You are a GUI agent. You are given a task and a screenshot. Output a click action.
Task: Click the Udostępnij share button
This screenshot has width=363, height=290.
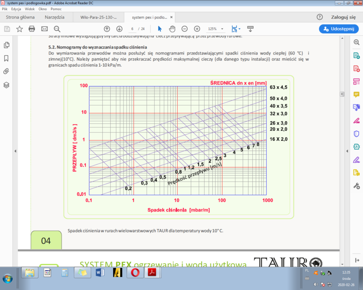point(339,29)
